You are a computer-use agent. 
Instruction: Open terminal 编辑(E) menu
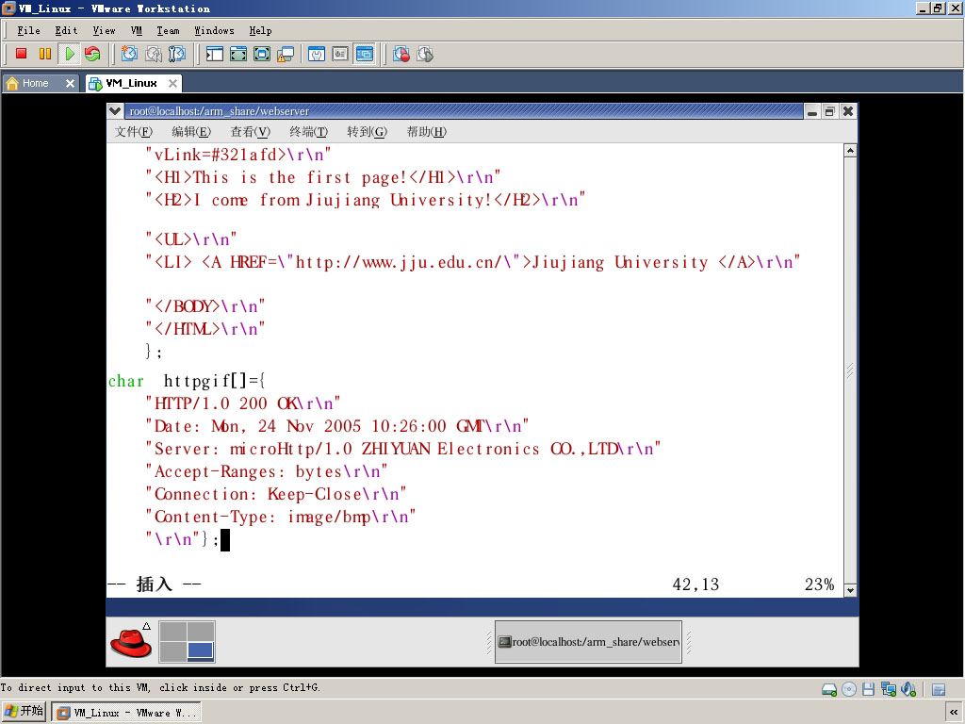point(191,132)
